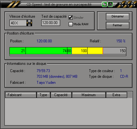Click the Test de capacité 120:00.00 field

point(51,23)
